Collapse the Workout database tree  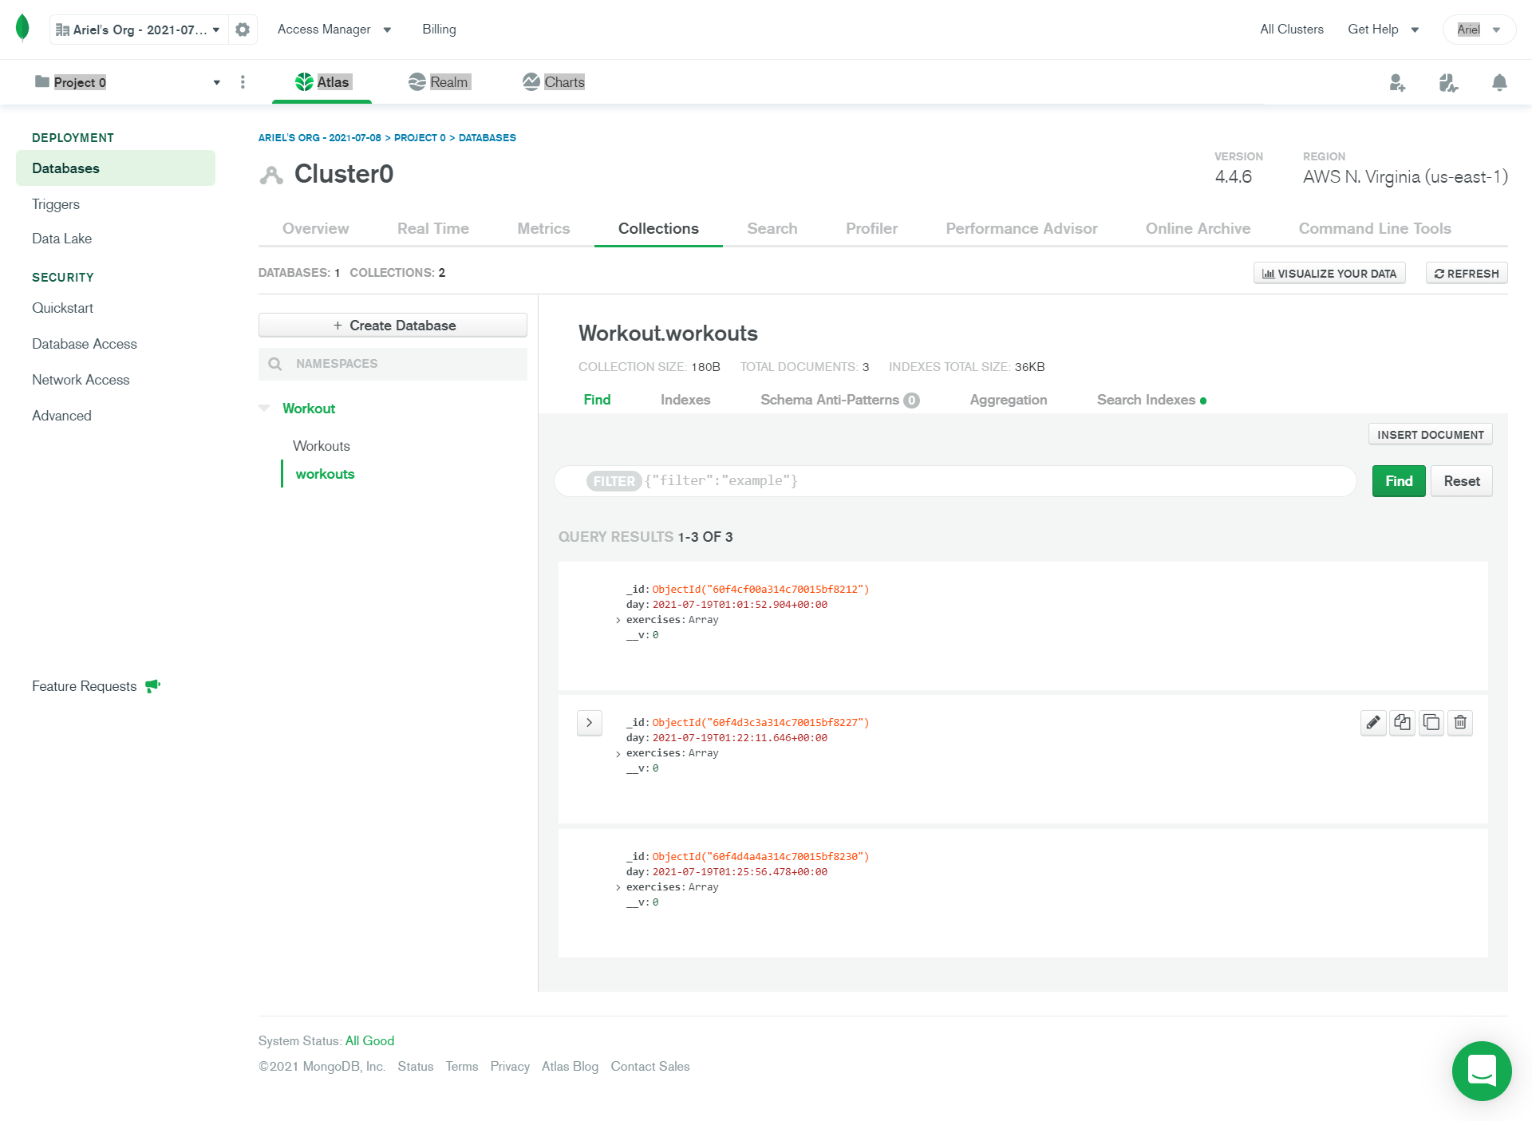point(265,409)
